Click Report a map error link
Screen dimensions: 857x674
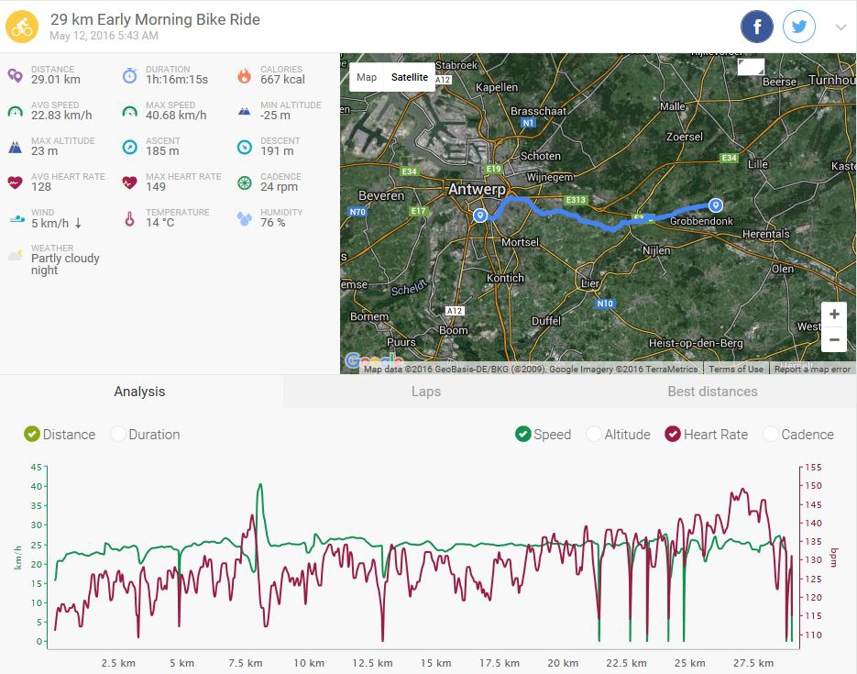[x=812, y=369]
